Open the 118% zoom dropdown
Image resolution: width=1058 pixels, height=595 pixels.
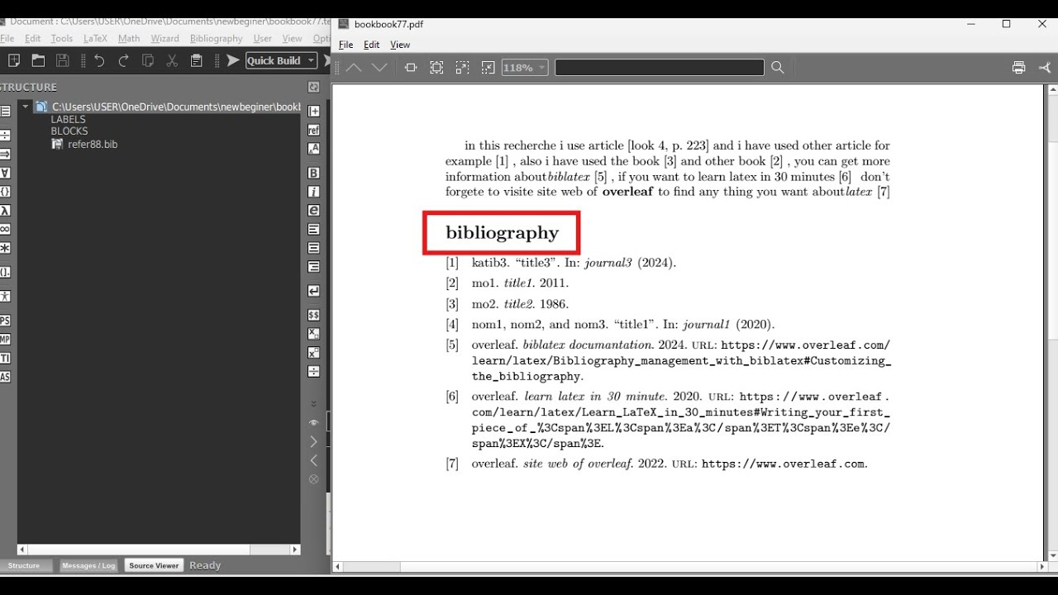pyautogui.click(x=525, y=68)
